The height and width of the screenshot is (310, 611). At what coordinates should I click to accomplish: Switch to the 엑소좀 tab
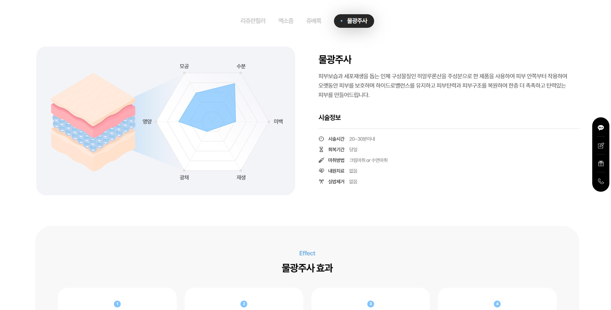pyautogui.click(x=286, y=21)
